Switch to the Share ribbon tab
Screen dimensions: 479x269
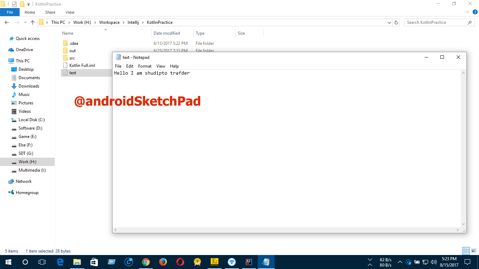click(x=50, y=12)
